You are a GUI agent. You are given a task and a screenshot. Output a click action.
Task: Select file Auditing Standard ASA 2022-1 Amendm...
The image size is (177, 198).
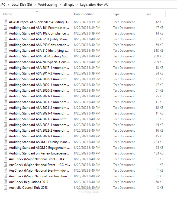pyautogui.click(x=39, y=125)
